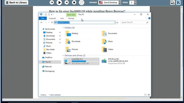This screenshot has width=184, height=103.
Task: Click the circular replay icon
Action: (x=82, y=3)
